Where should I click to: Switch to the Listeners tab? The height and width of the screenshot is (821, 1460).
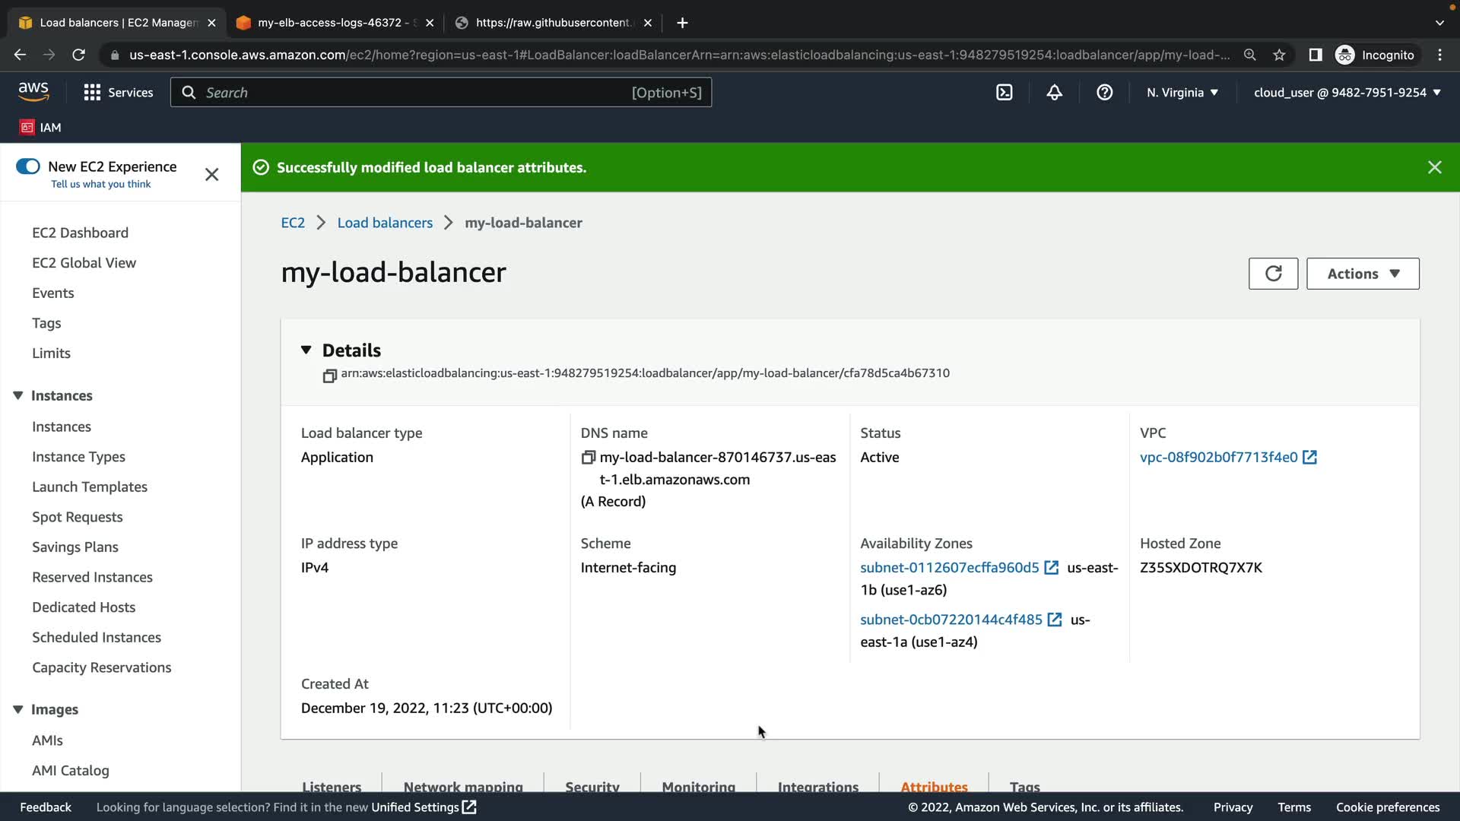click(332, 786)
